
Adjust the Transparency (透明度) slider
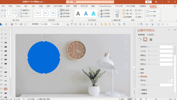154,47
